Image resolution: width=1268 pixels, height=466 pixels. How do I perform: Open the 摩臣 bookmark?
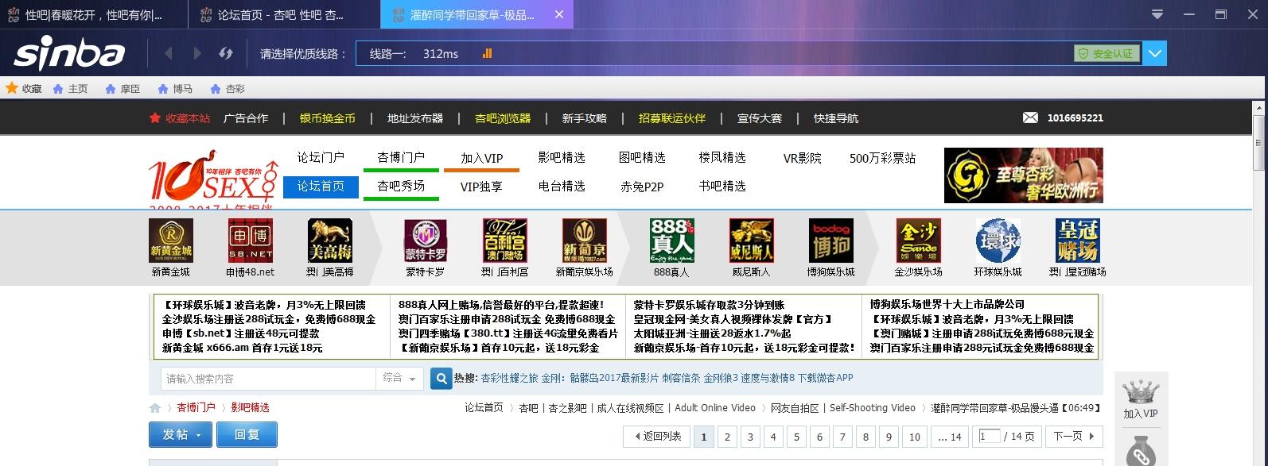click(123, 89)
